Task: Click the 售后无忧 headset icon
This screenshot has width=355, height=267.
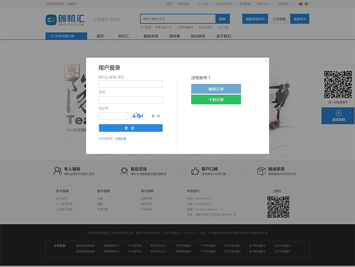Action: (x=124, y=171)
